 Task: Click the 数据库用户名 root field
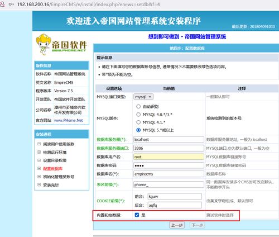tap(169, 157)
